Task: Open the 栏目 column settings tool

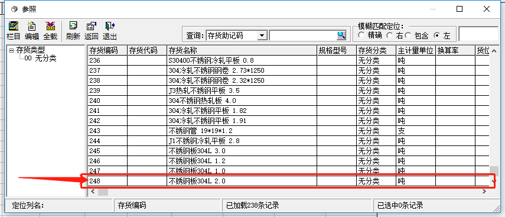Action: (13, 31)
